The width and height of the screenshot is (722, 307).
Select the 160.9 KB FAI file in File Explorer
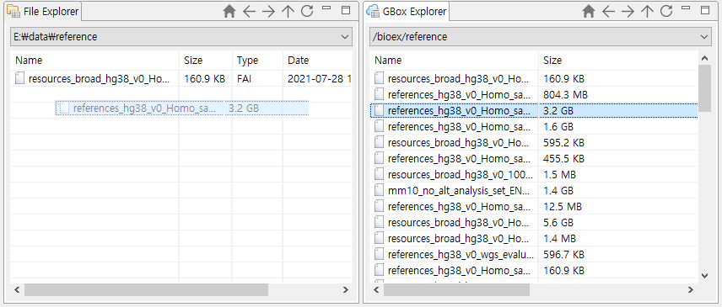click(181, 78)
